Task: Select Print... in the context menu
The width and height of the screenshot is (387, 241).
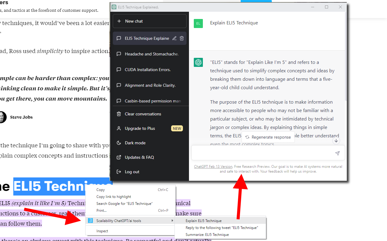Action: coord(131,211)
